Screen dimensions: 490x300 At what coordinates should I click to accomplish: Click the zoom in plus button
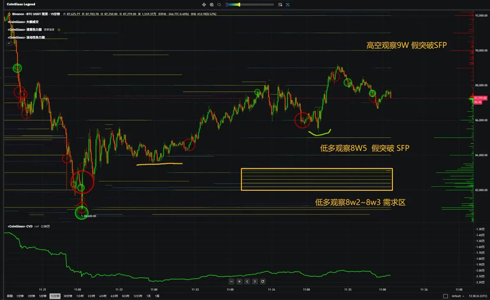click(239, 281)
